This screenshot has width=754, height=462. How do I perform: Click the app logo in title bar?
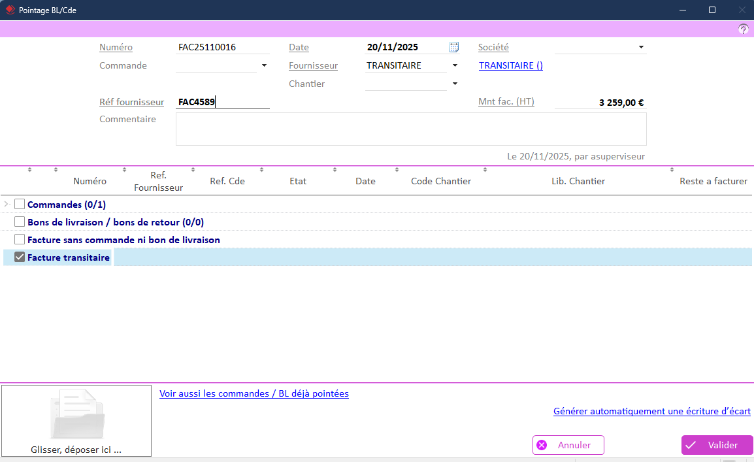click(x=10, y=10)
